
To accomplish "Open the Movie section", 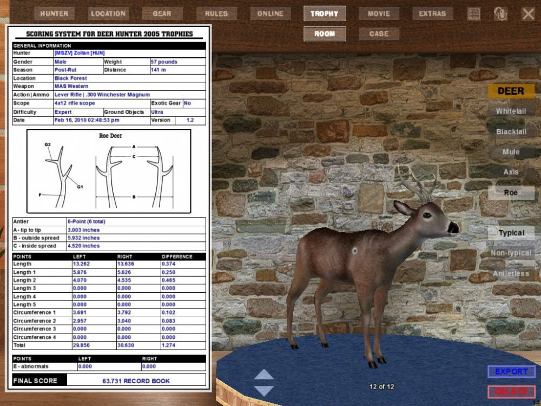I will pos(379,14).
